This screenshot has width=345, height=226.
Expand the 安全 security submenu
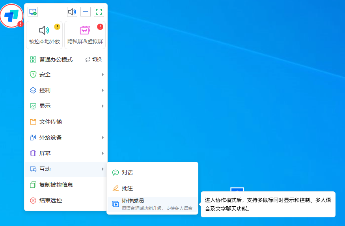(66, 74)
